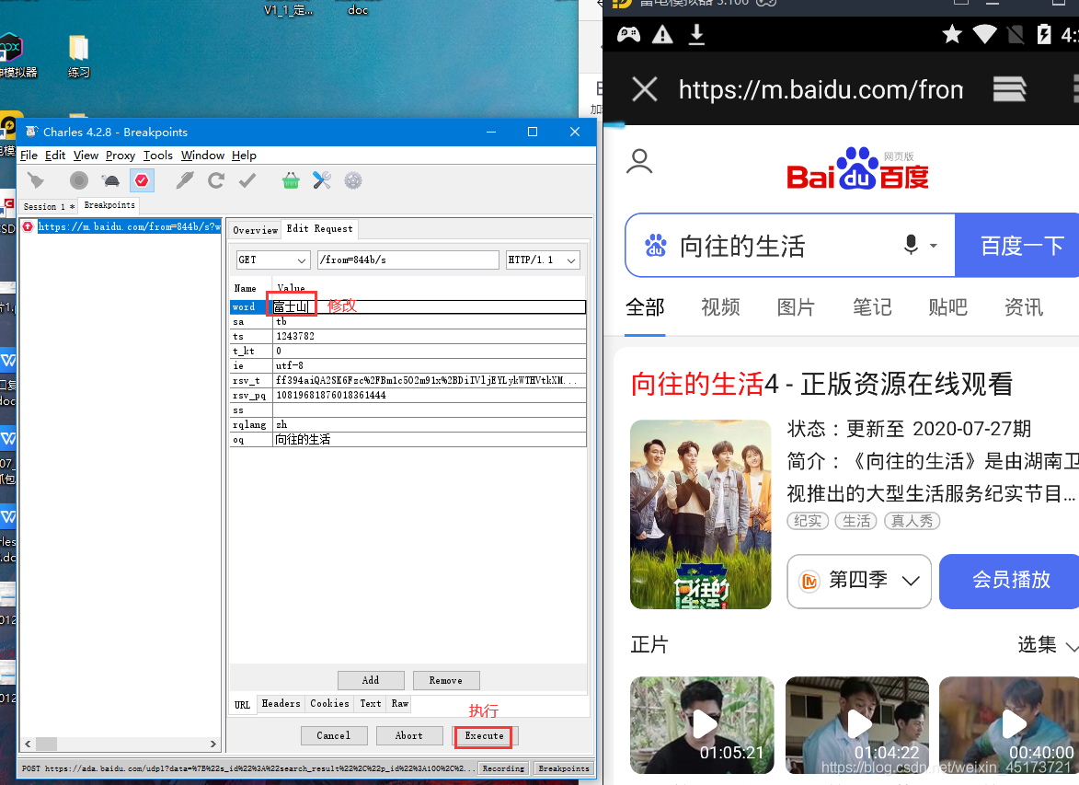
Task: Open the GET method dropdown
Action: 272,260
